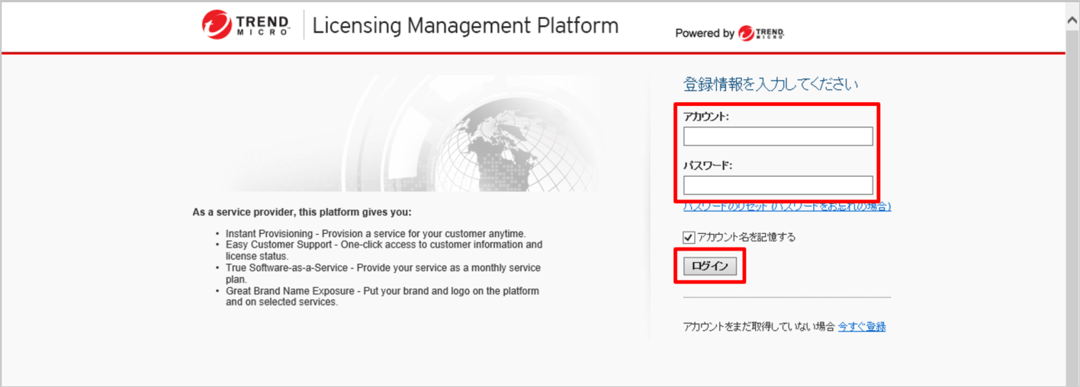Click the Trend Micro logo in header

click(246, 24)
